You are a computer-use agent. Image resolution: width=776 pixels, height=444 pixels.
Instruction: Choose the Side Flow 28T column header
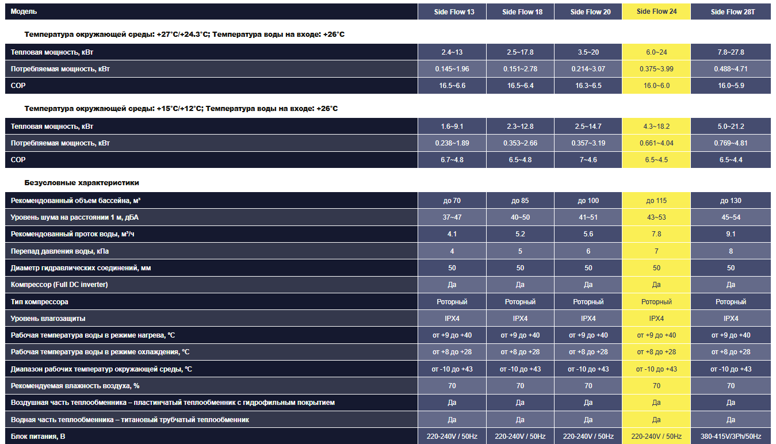[x=731, y=12]
